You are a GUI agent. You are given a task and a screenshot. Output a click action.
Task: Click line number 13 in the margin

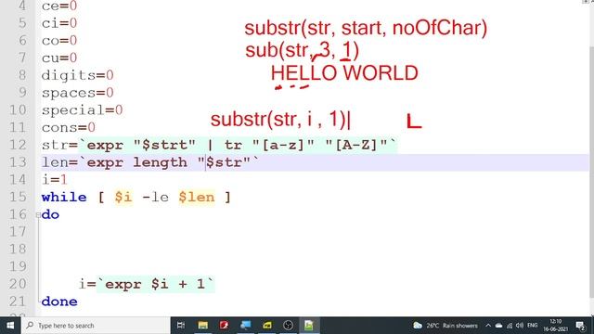click(18, 162)
